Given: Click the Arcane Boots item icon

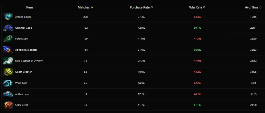Looking at the screenshot, I should click(8, 17).
